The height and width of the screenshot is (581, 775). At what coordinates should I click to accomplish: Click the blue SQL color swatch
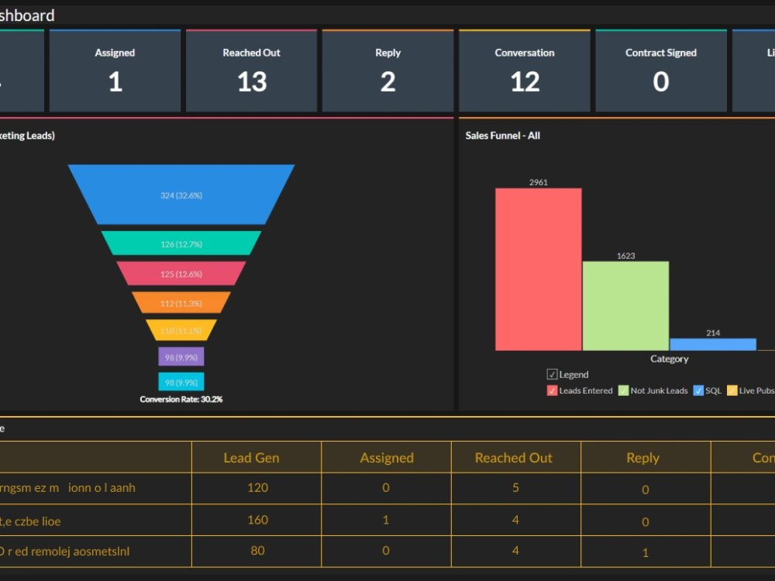[696, 390]
